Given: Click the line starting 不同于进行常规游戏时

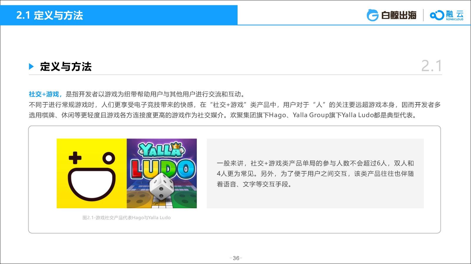Looking at the screenshot, I should [x=235, y=105].
